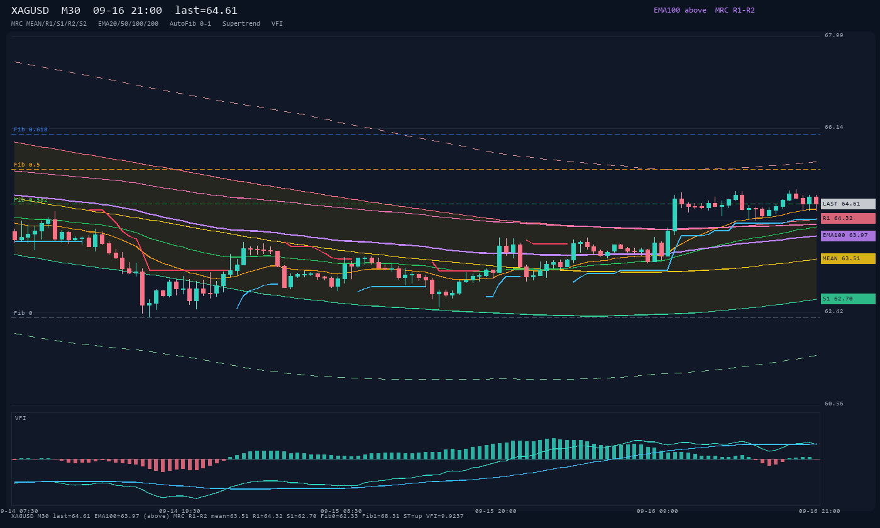Click the last=64.61 value in the title
The image size is (880, 528).
pos(206,11)
